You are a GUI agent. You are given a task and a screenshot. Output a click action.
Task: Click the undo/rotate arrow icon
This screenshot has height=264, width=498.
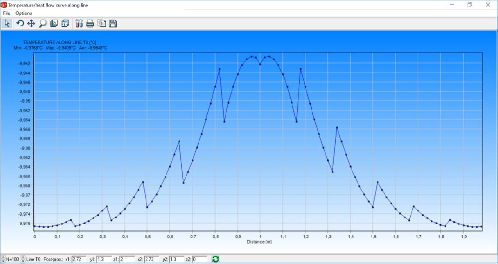click(20, 23)
